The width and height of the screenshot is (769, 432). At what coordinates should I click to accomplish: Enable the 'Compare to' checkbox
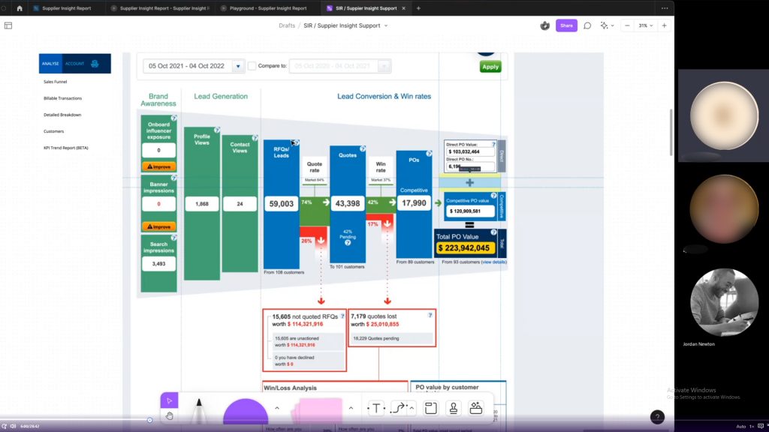(252, 66)
